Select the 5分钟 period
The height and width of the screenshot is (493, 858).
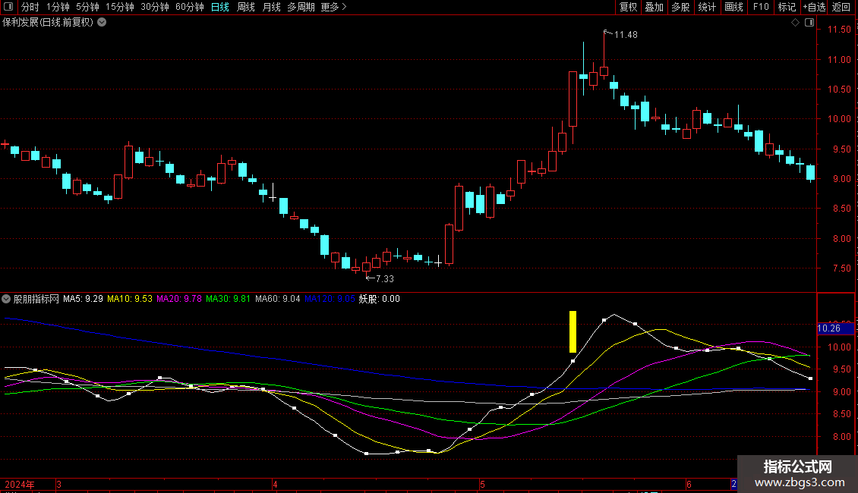click(87, 7)
